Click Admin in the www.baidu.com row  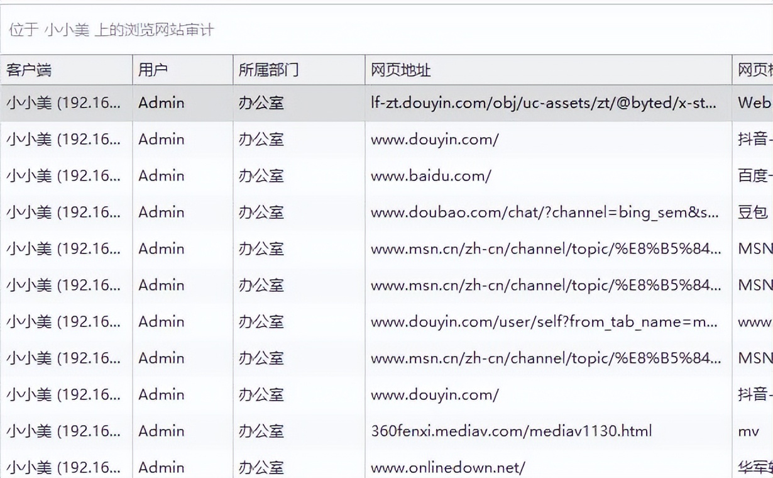tap(162, 175)
